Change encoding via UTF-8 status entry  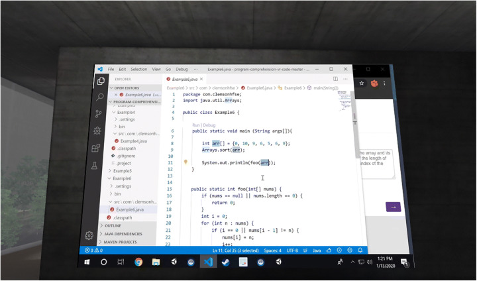pyautogui.click(x=292, y=251)
